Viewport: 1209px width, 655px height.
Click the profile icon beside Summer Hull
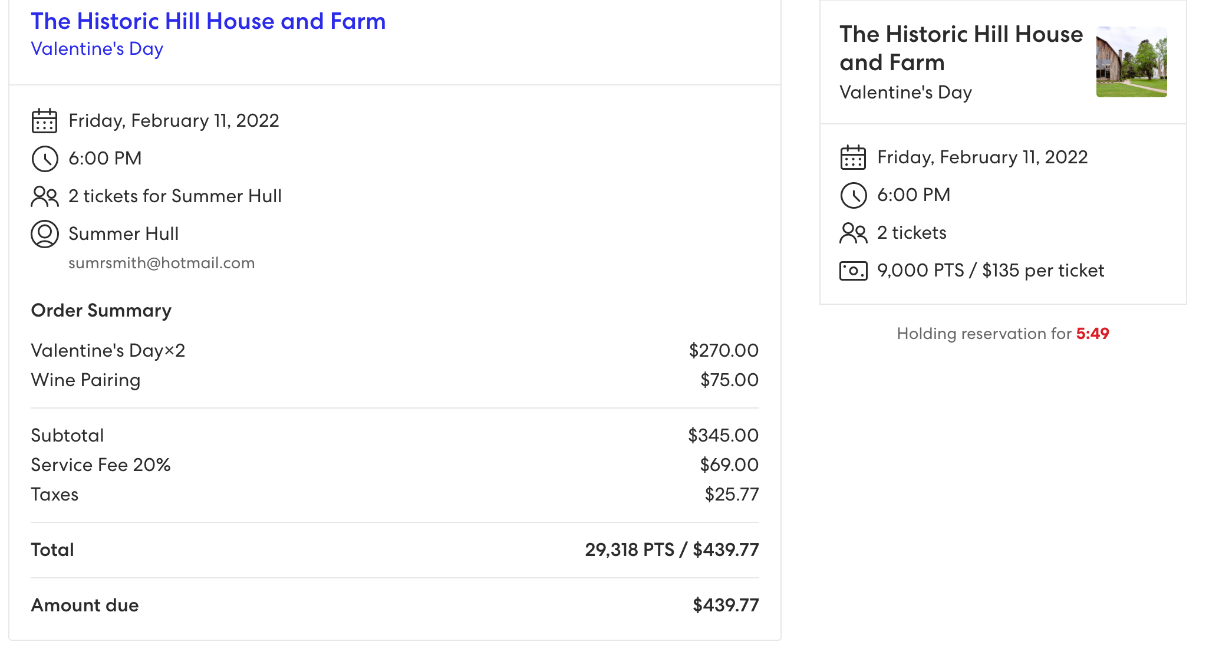pyautogui.click(x=44, y=234)
